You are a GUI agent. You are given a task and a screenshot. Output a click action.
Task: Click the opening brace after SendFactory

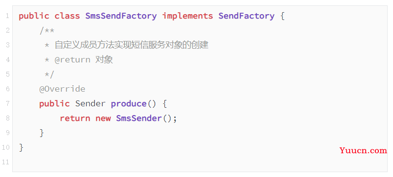pyautogui.click(x=282, y=16)
